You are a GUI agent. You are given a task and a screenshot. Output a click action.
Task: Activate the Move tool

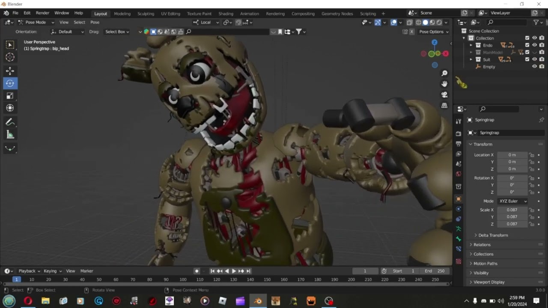[10, 71]
